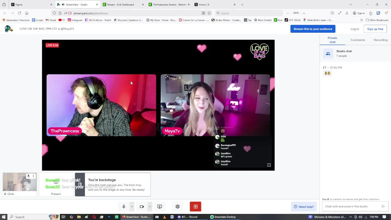Open the Studio chat conversation row
Screen dimensions: 391x220
point(355,53)
